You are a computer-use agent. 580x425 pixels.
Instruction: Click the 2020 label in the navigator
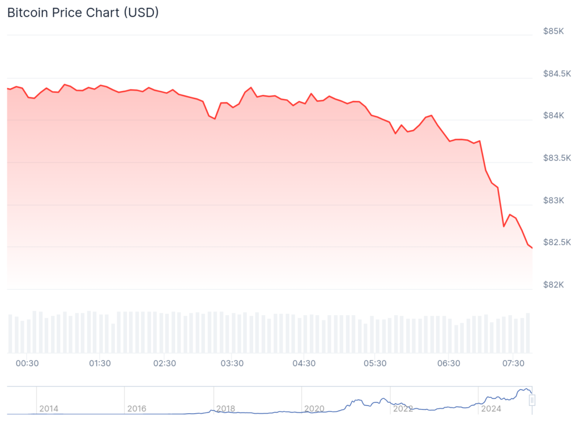click(314, 409)
